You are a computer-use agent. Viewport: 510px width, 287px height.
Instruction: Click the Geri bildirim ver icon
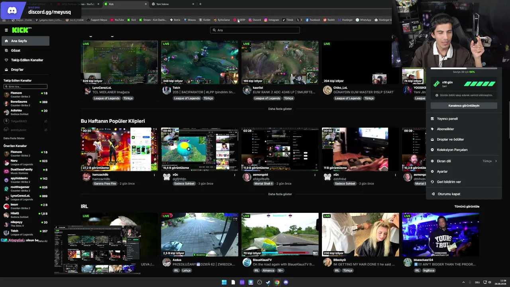tap(433, 182)
